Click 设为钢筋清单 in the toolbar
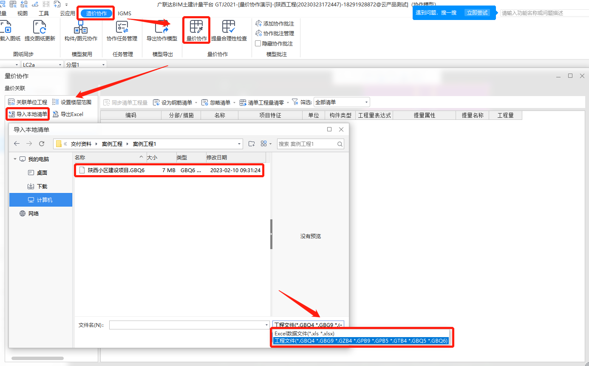 coord(173,102)
